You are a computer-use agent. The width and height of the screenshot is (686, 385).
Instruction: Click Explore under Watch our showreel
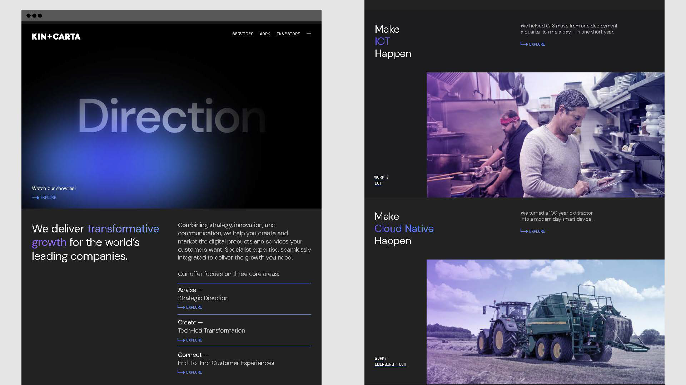pyautogui.click(x=44, y=197)
